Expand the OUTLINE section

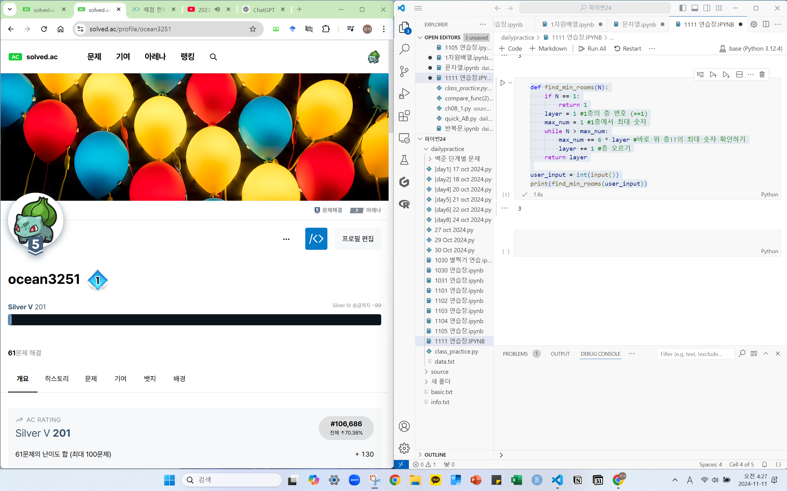click(435, 454)
